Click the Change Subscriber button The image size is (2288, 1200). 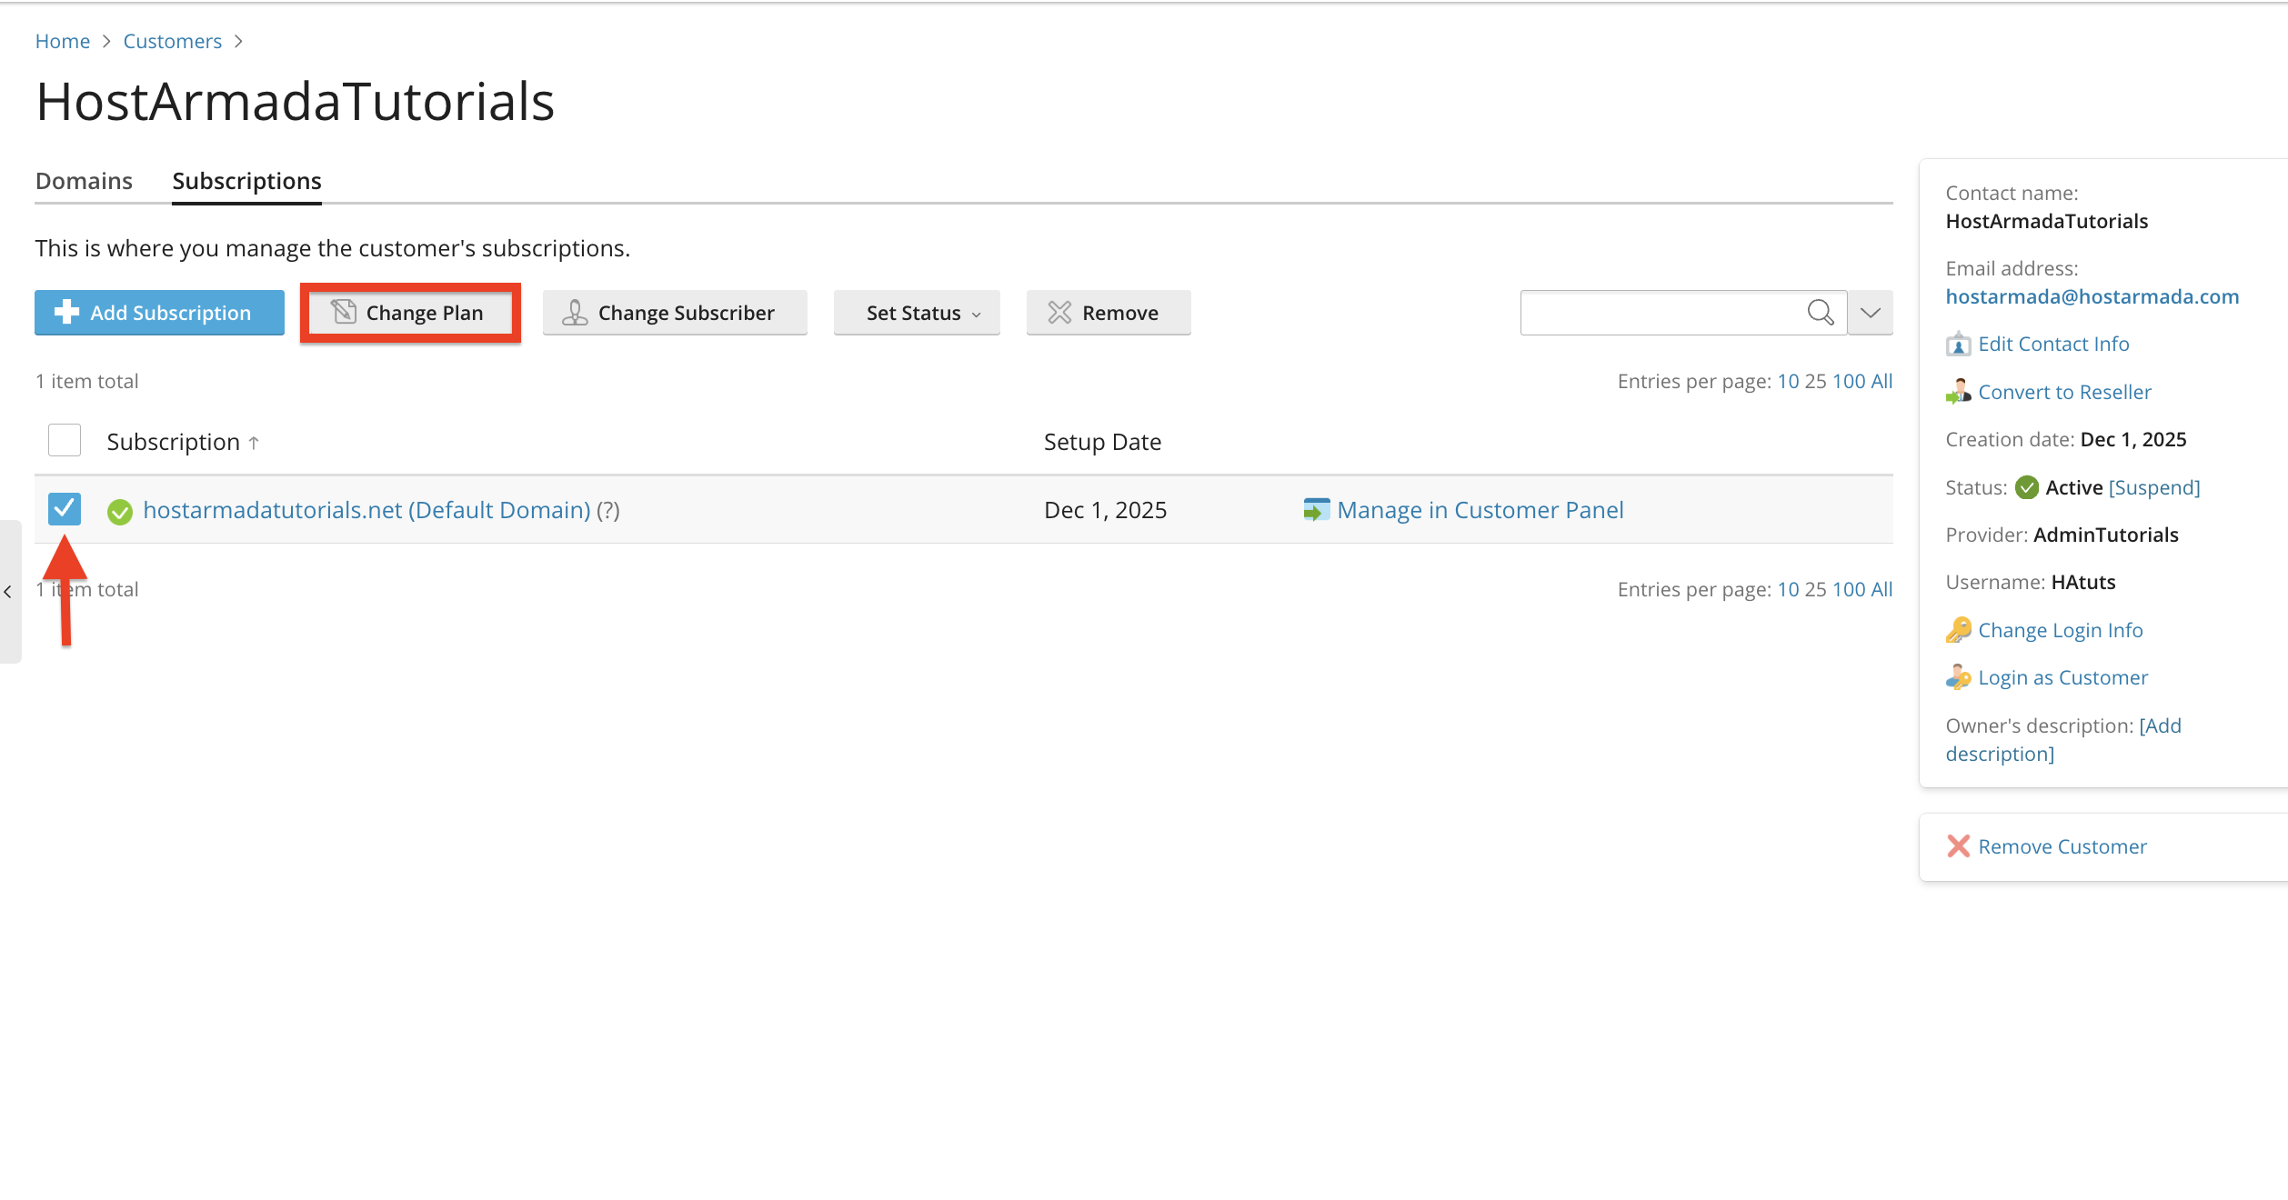pos(675,313)
